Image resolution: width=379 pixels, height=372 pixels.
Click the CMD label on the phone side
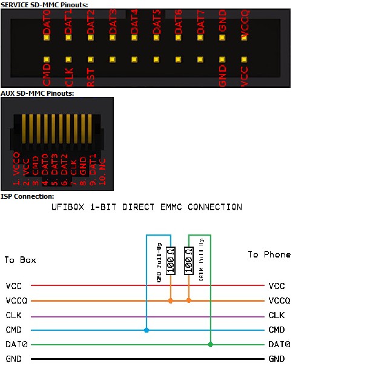coord(277,330)
